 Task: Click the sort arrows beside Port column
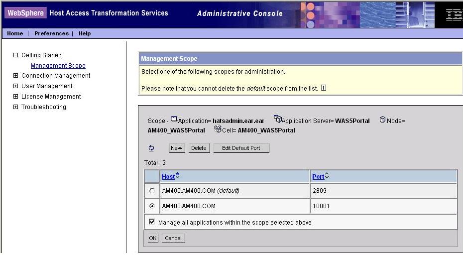click(327, 176)
